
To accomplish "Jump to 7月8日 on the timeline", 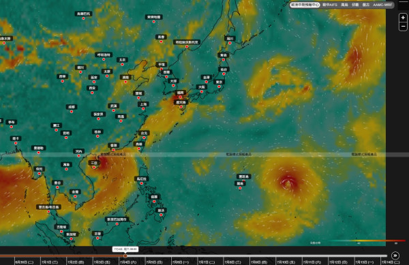I will tap(232, 262).
